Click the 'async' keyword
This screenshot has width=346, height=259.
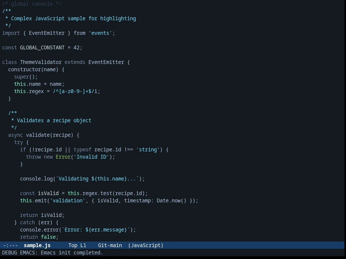[15, 135]
